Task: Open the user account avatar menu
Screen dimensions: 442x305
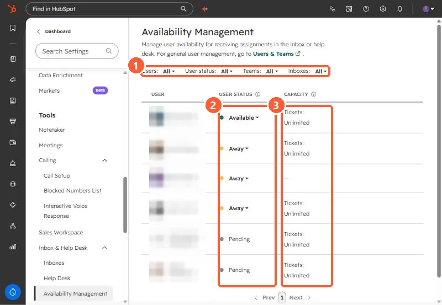Action: [428, 9]
